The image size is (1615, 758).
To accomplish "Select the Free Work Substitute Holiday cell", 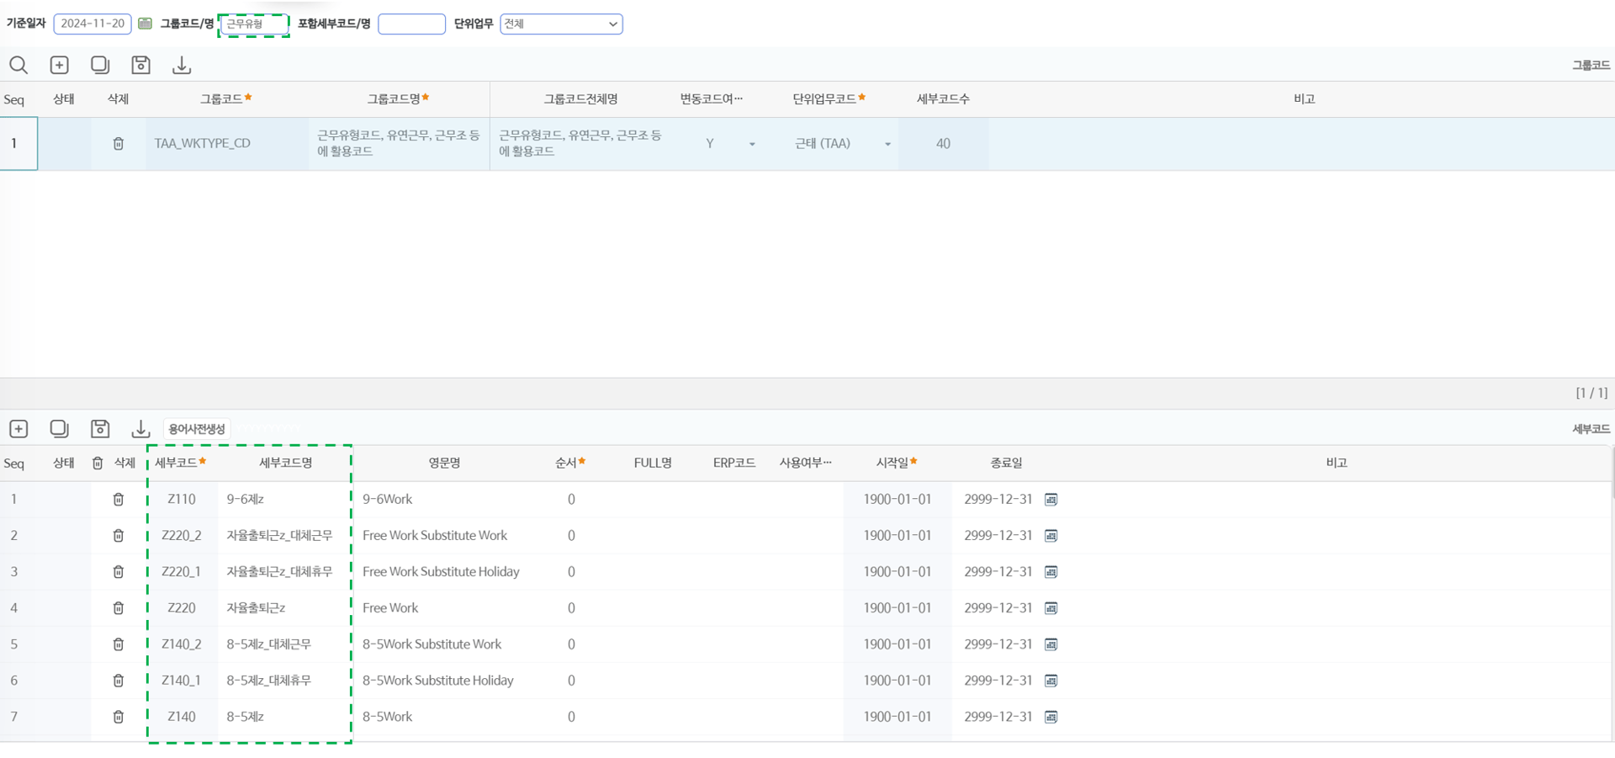I will click(444, 572).
